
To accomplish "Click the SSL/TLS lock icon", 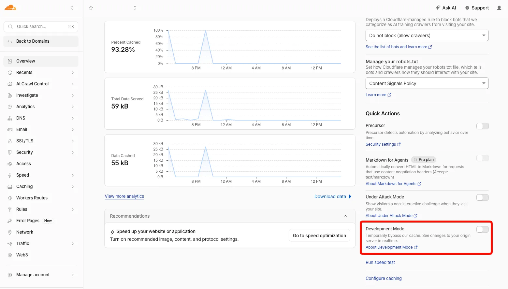I will coord(10,141).
